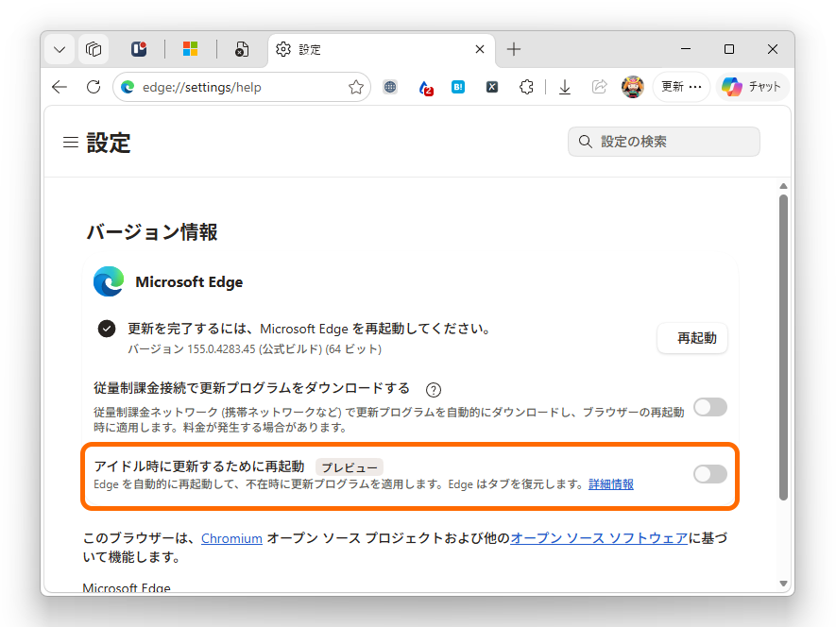Open the blue flame extension with badge 2

[x=425, y=88]
